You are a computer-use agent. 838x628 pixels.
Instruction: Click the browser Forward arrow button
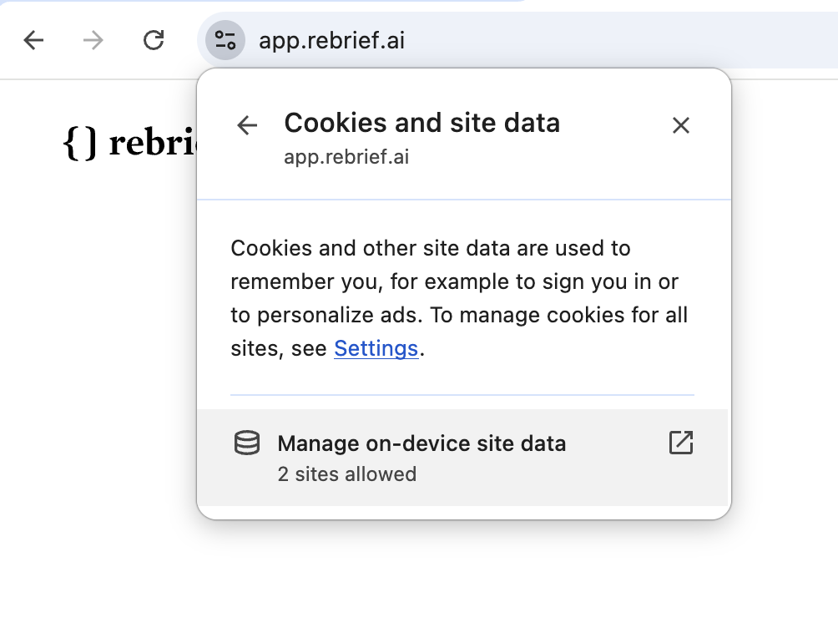click(93, 40)
